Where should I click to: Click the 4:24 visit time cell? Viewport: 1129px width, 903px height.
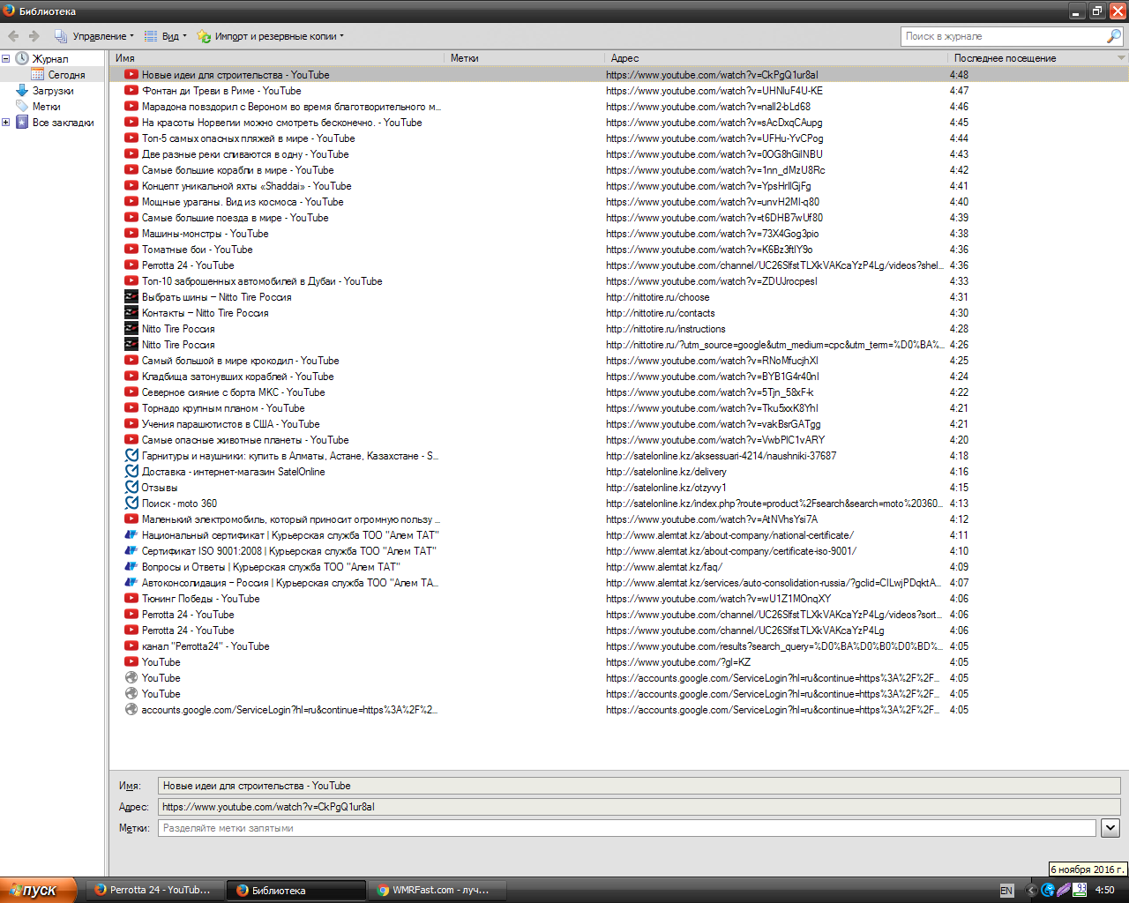(x=959, y=376)
